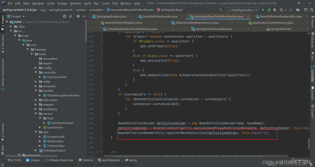
Task: Toggle fold marker at line 289 Javadoc
Action: coord(102,152)
